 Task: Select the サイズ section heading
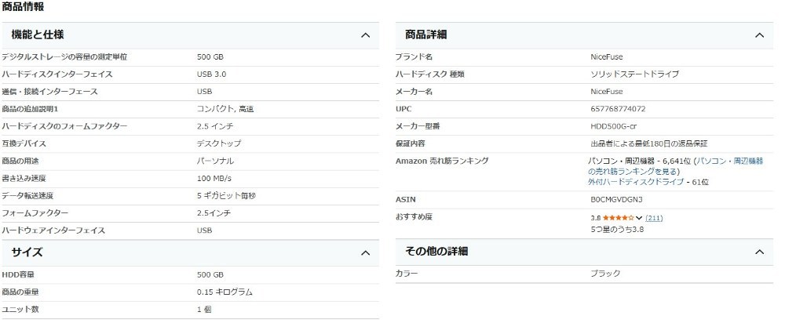coord(27,252)
